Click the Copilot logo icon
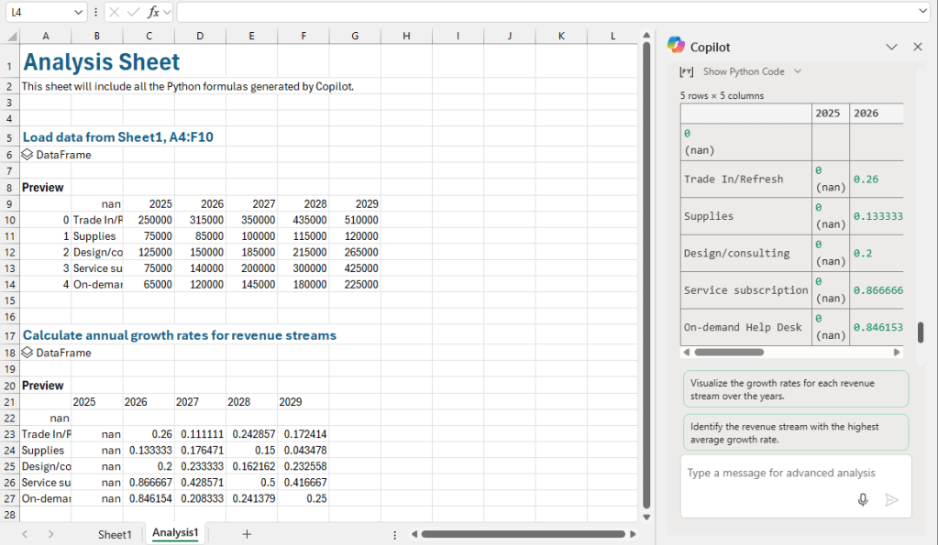 click(x=676, y=46)
